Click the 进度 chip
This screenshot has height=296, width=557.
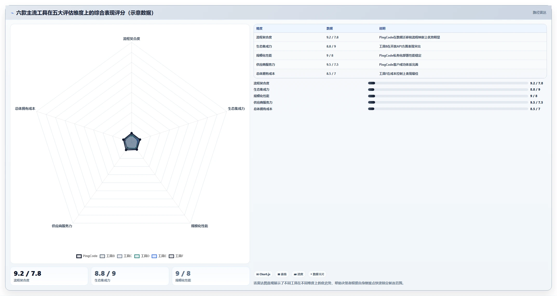pos(298,274)
